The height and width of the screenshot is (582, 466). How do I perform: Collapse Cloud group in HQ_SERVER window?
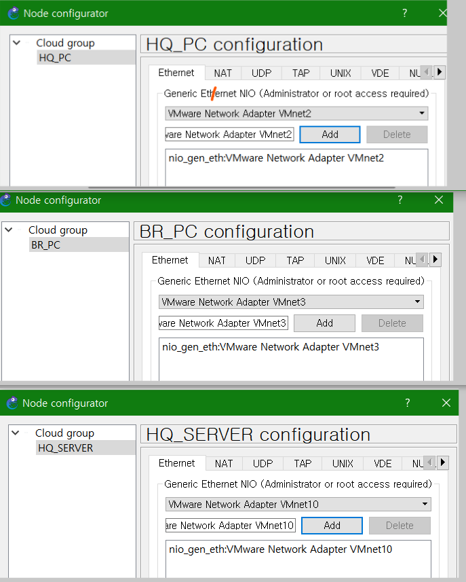(x=15, y=433)
